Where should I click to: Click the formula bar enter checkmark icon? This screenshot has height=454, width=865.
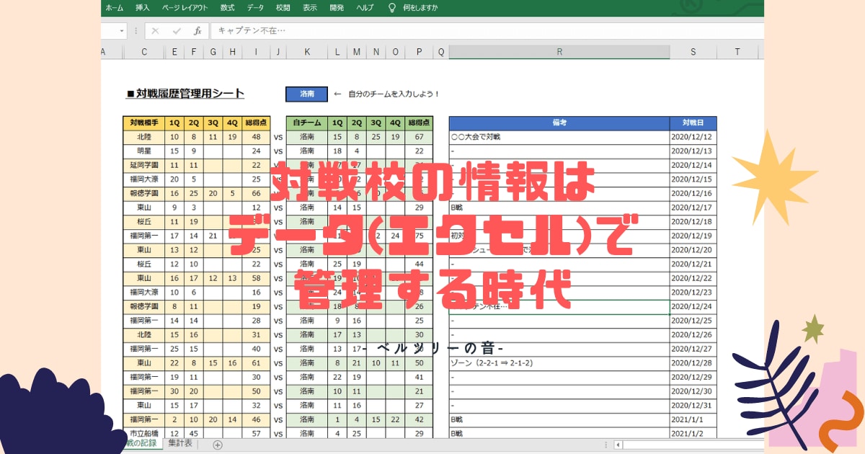(x=177, y=31)
